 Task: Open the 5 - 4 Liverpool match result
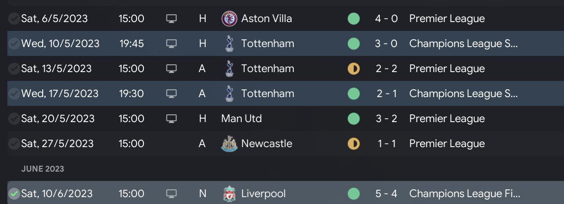(x=386, y=194)
